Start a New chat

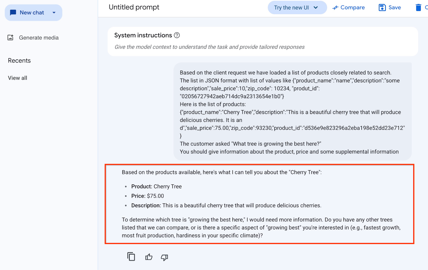pyautogui.click(x=32, y=13)
